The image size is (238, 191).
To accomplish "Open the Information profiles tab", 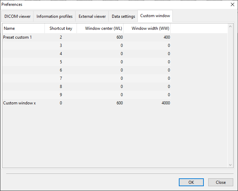I will (54, 16).
